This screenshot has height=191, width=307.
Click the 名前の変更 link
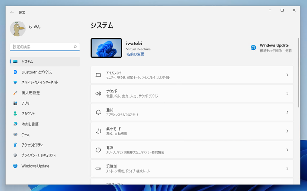pyautogui.click(x=135, y=54)
